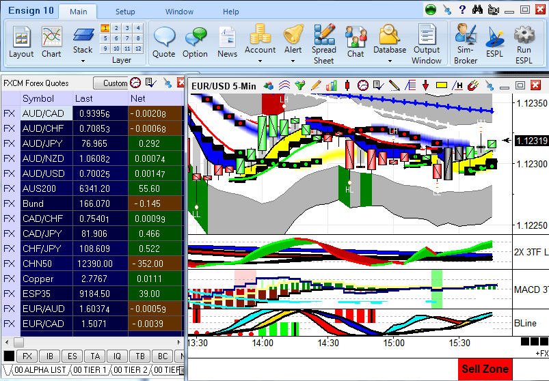The height and width of the screenshot is (381, 549).
Task: Click the green globe connection icon
Action: [x=431, y=10]
